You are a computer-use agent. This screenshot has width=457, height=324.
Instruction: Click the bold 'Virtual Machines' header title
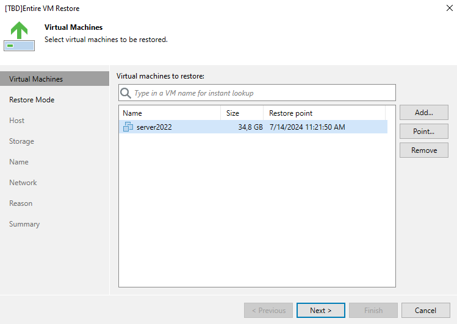(x=73, y=27)
